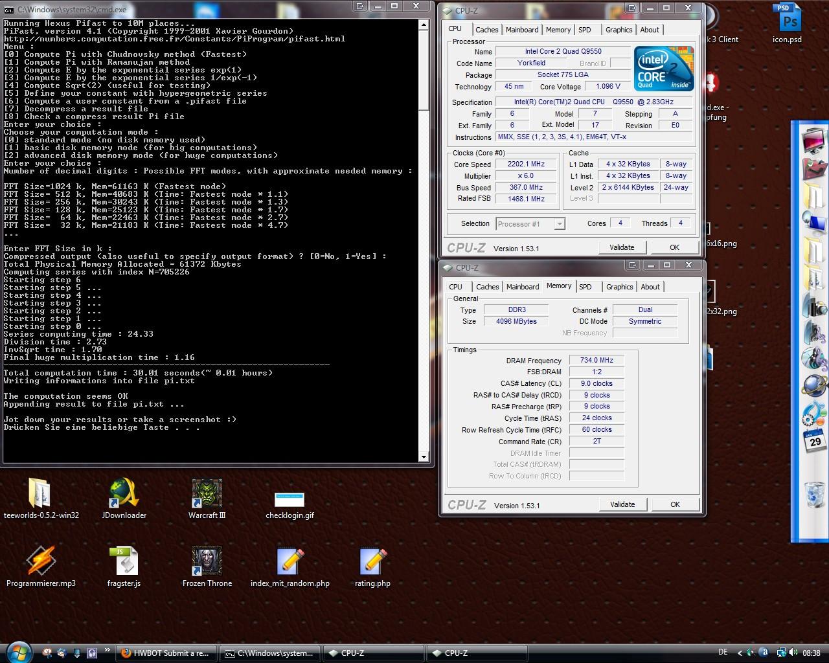This screenshot has height=663, width=829.
Task: Open the rating.php file icon
Action: tap(372, 567)
